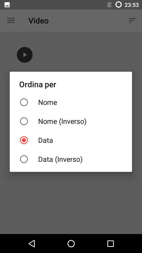Pick the Data (Inverso) radio button

[24, 159]
